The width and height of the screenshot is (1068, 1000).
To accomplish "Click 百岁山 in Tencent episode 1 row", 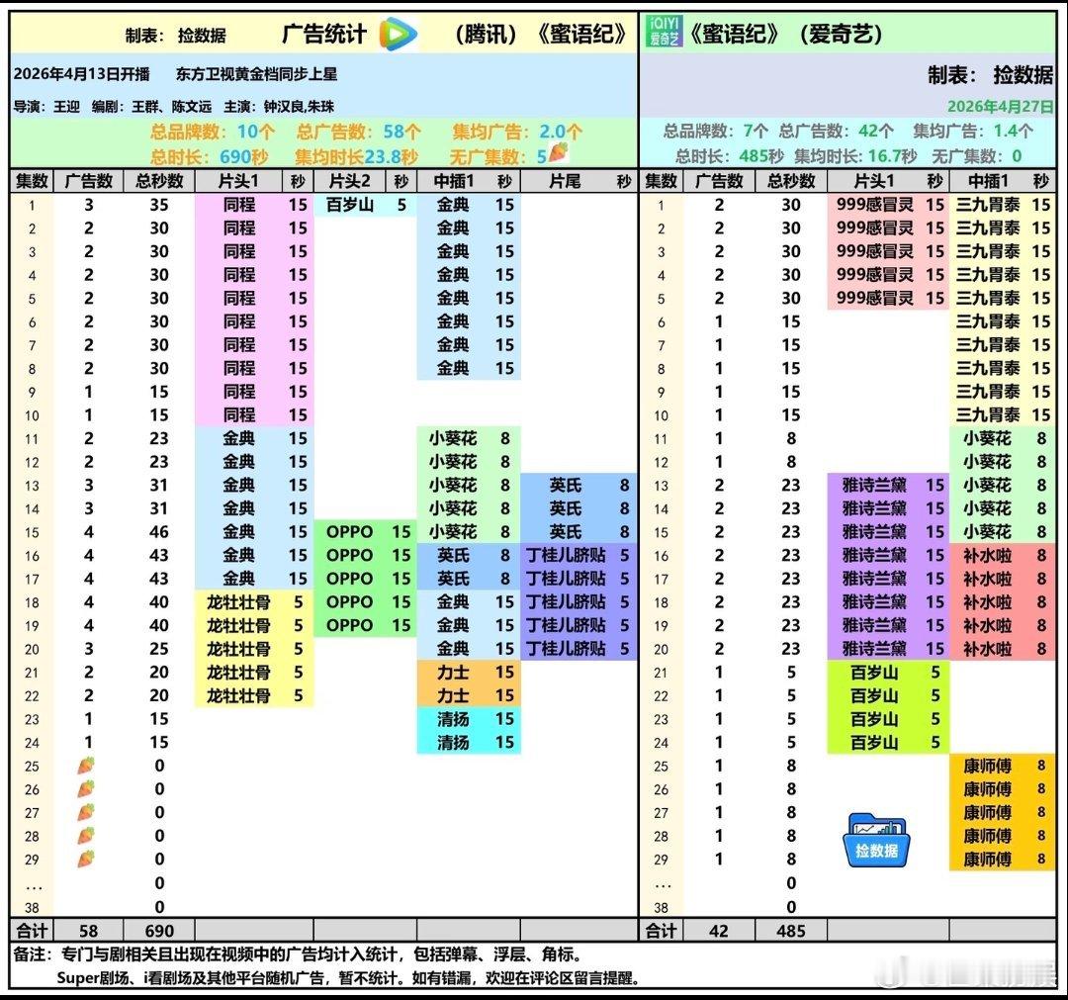I will [349, 205].
